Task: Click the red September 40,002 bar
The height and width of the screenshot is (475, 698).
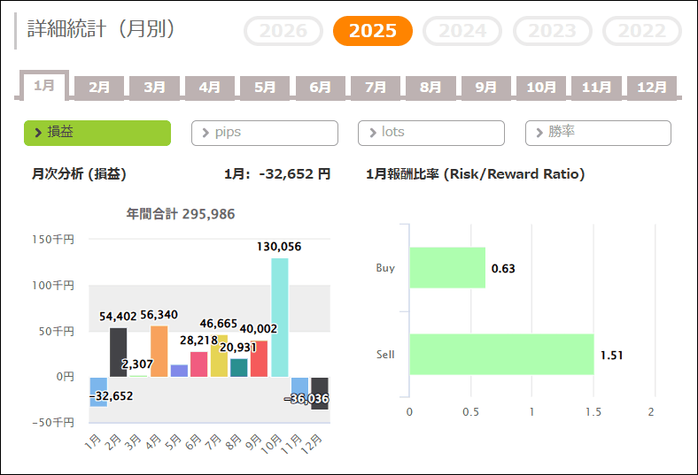Action: tap(259, 358)
